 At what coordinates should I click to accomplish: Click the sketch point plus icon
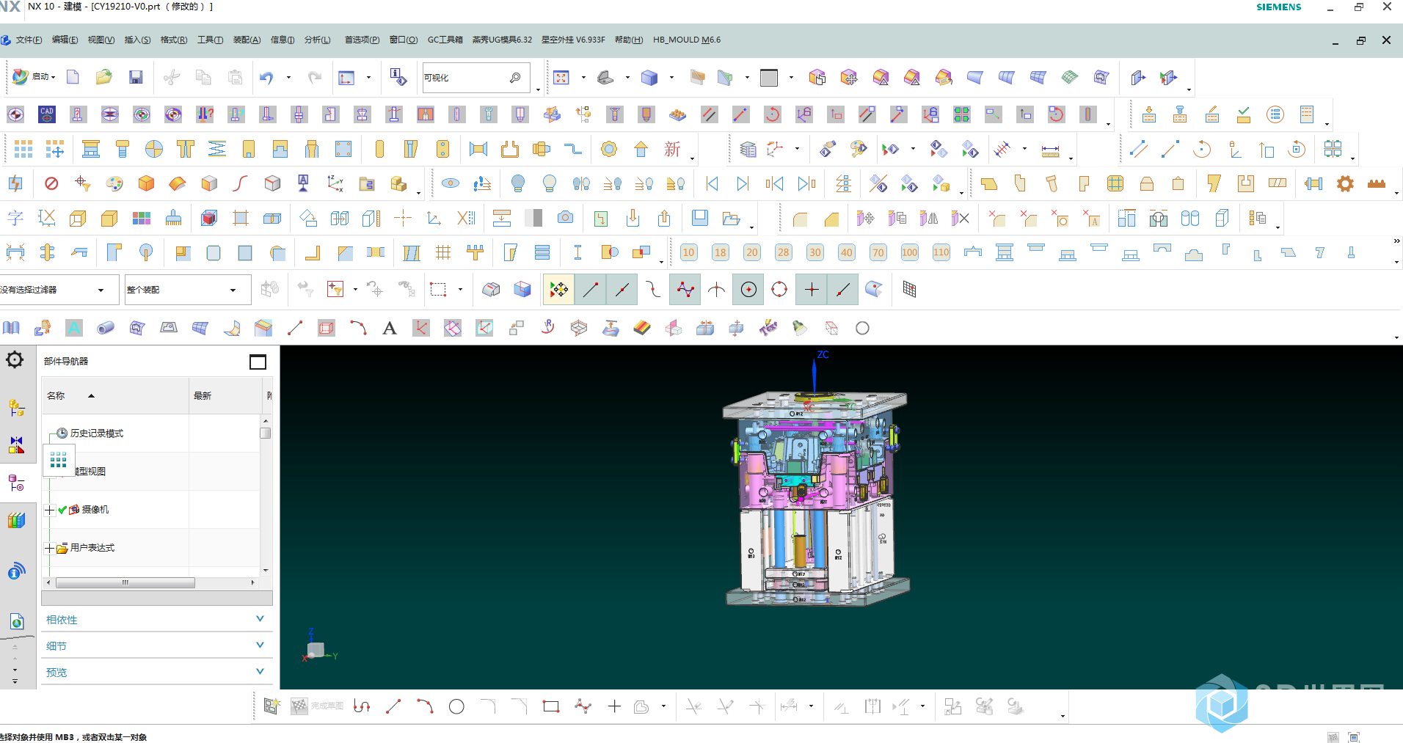click(x=614, y=706)
